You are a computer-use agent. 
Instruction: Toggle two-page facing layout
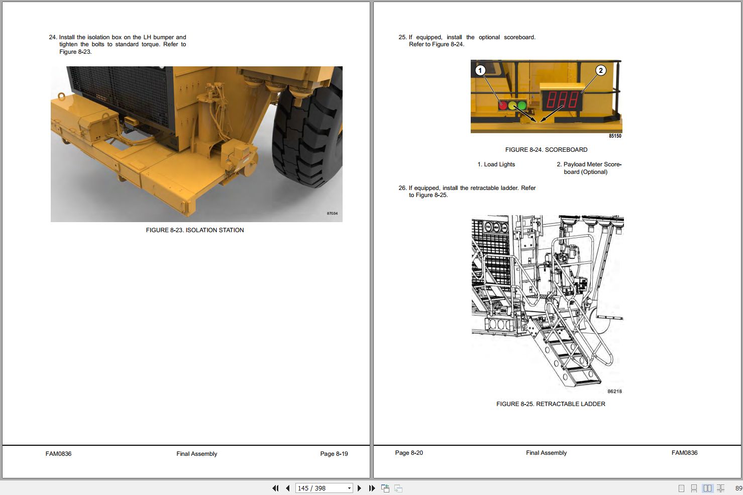click(707, 488)
